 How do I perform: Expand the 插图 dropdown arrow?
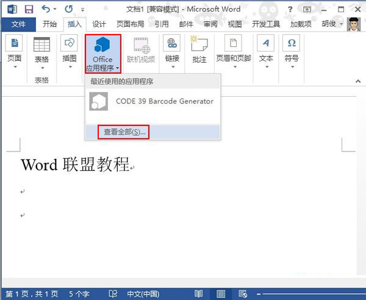[x=70, y=67]
